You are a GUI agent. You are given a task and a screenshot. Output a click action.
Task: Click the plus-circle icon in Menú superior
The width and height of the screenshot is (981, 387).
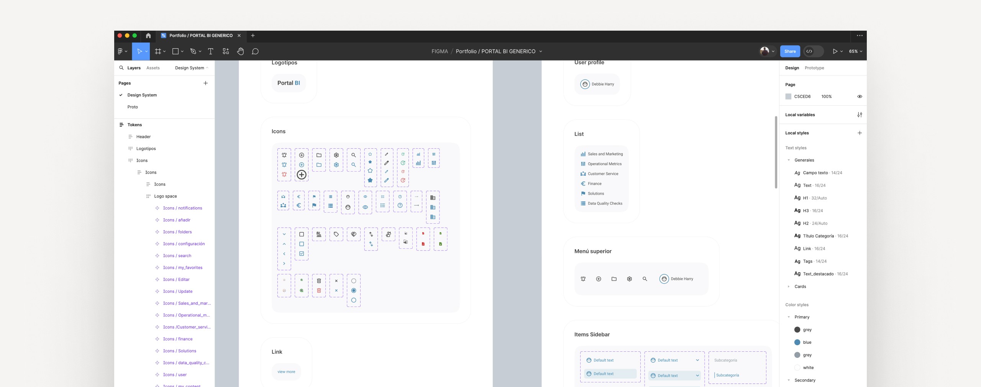click(599, 279)
